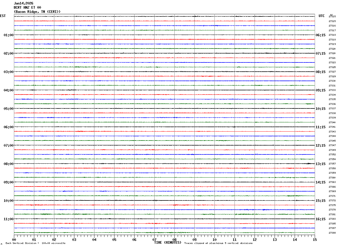
Task: Select the 11:00 EST time label
Action: point(9,219)
